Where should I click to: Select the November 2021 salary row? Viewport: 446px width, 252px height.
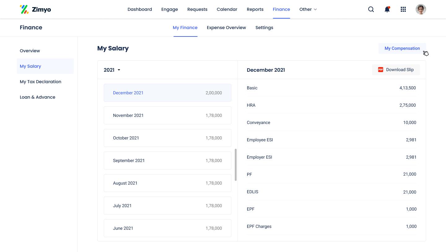(x=167, y=115)
